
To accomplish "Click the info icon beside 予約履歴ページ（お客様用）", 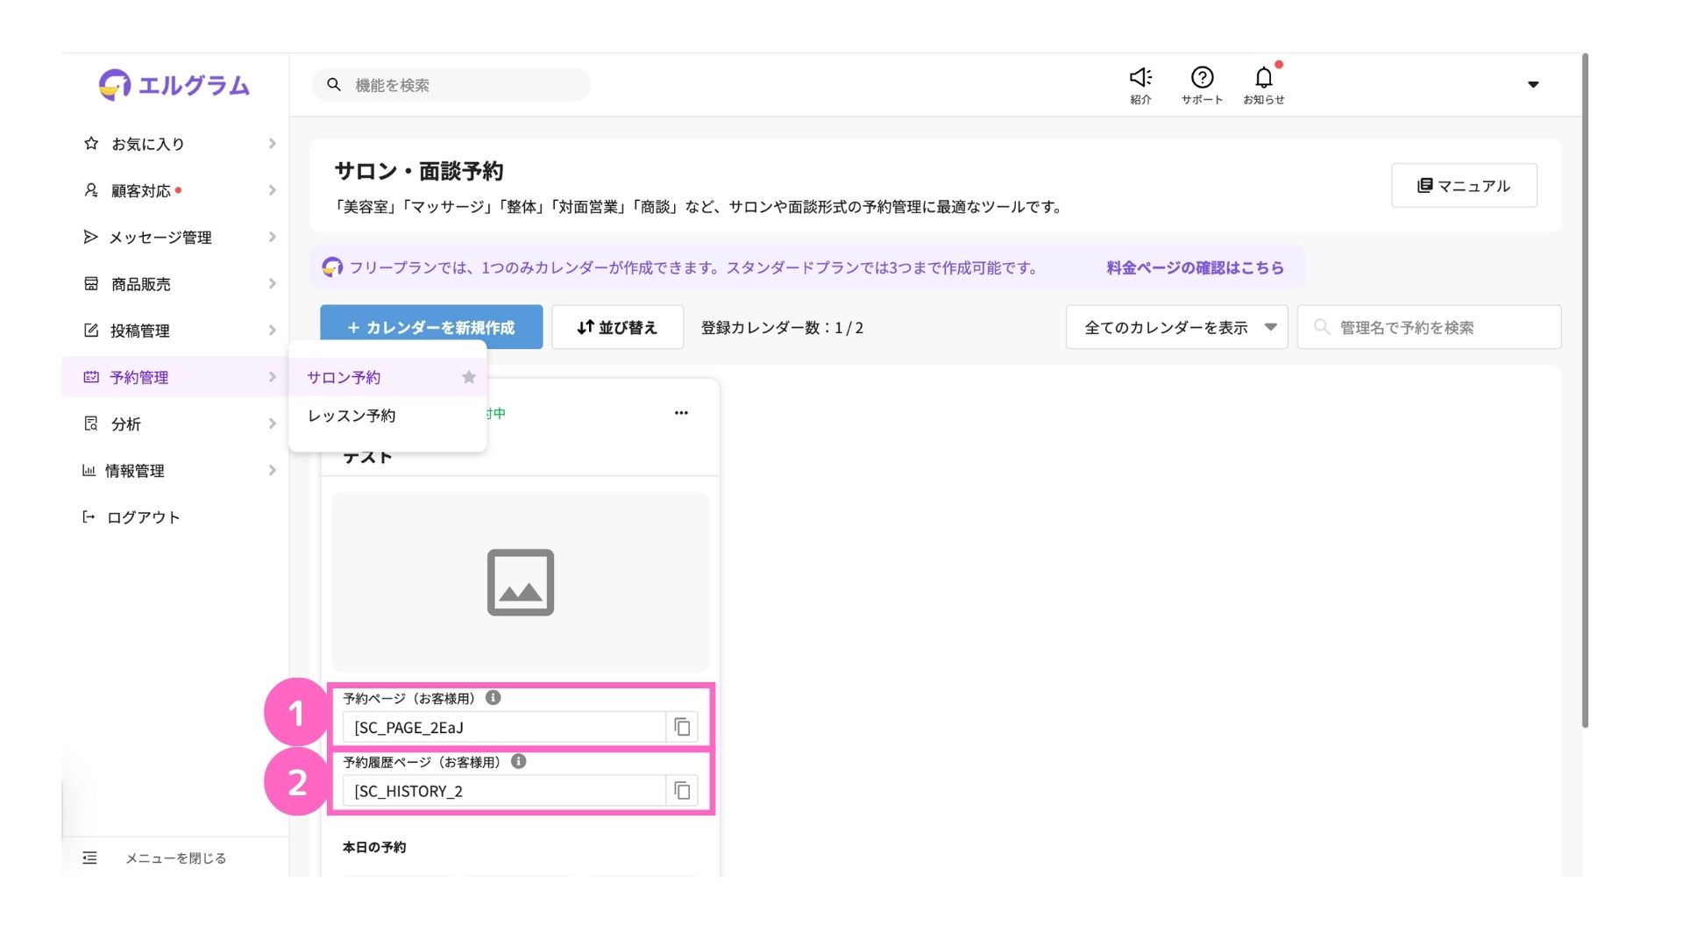I will click(519, 761).
